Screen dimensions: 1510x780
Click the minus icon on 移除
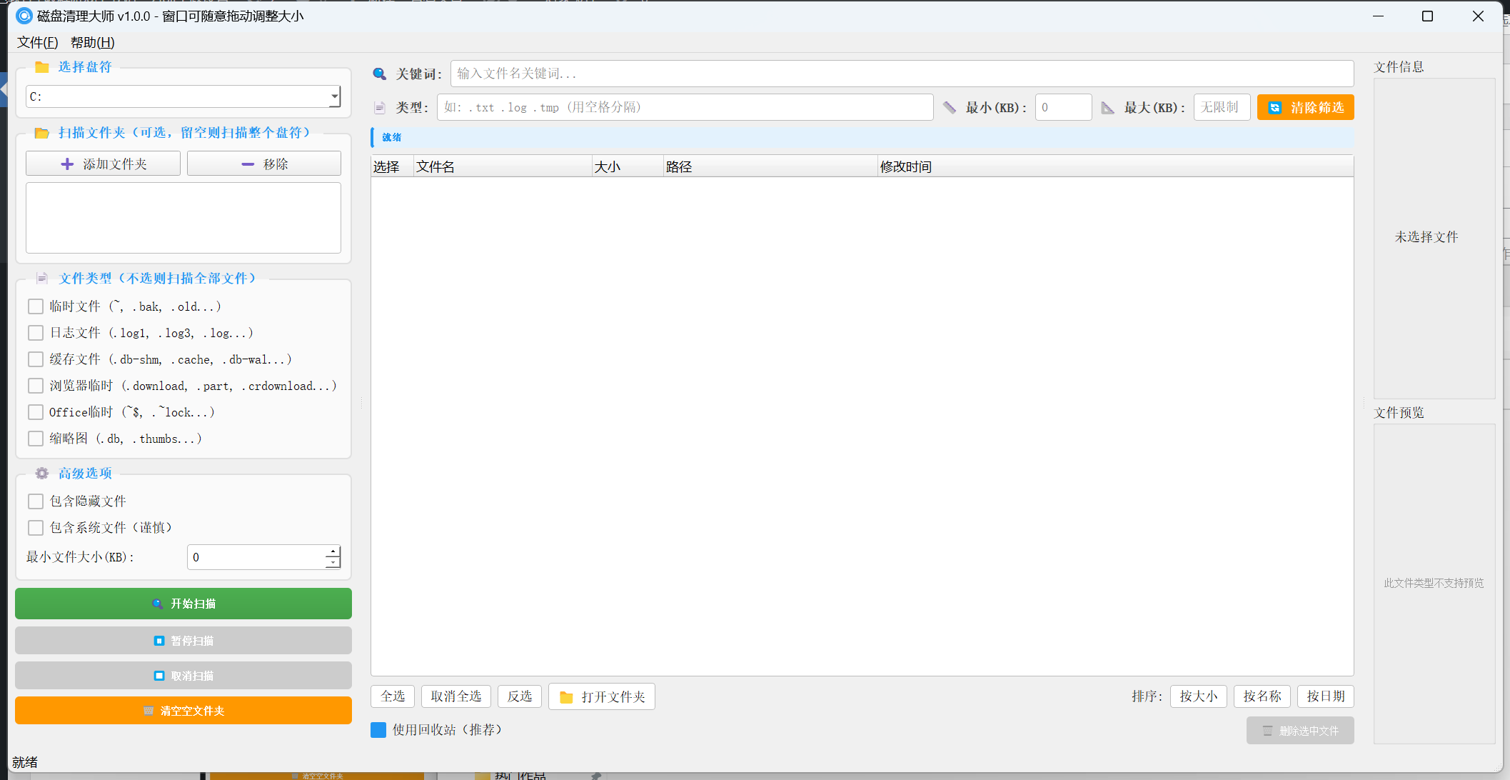pyautogui.click(x=248, y=164)
